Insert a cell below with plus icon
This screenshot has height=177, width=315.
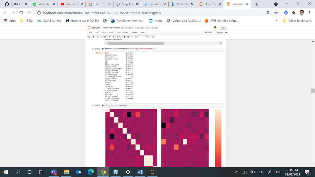93,37
